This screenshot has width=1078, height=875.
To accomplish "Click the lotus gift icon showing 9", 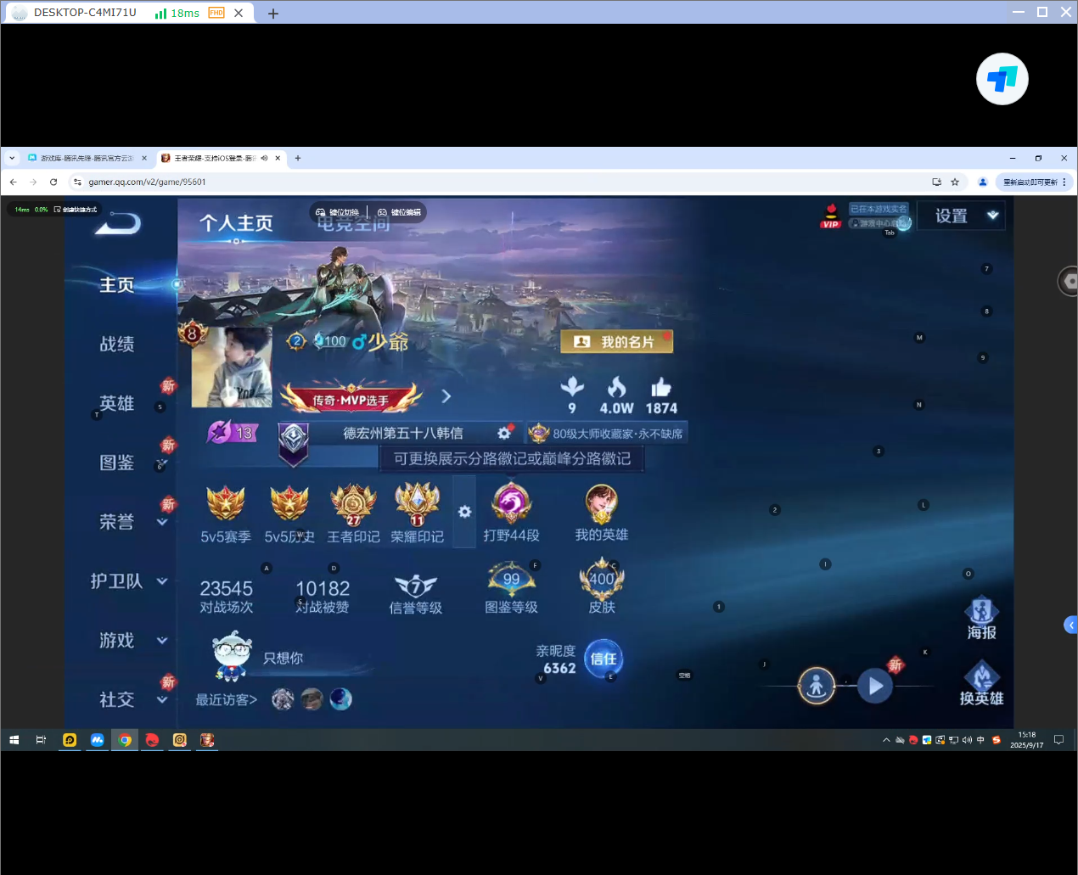I will 572,387.
